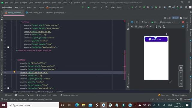This screenshot has height=108, width=192.
Task: Click the Sync Project with Gradle Files icon
Action: pos(173,7)
